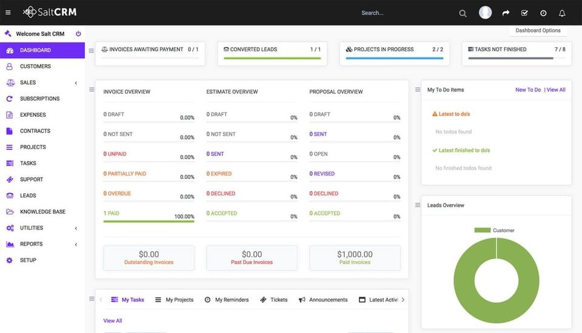Click the Tasks list icon in sidebar

click(10, 163)
